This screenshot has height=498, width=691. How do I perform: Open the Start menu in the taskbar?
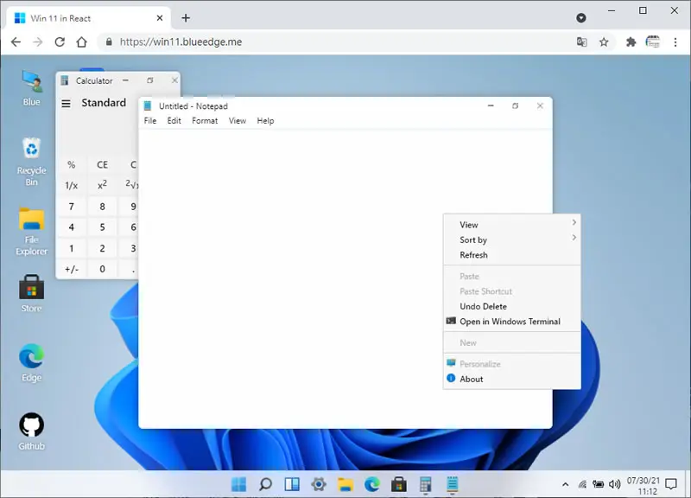point(239,484)
